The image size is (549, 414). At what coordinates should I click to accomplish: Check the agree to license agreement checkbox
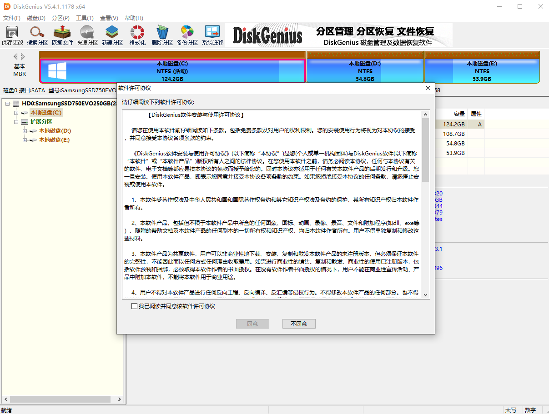(134, 306)
